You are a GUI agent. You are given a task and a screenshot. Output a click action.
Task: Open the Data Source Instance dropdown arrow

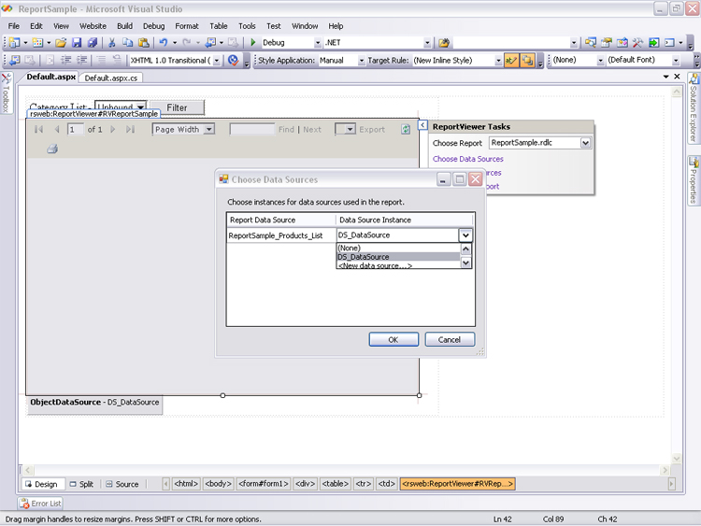(465, 235)
